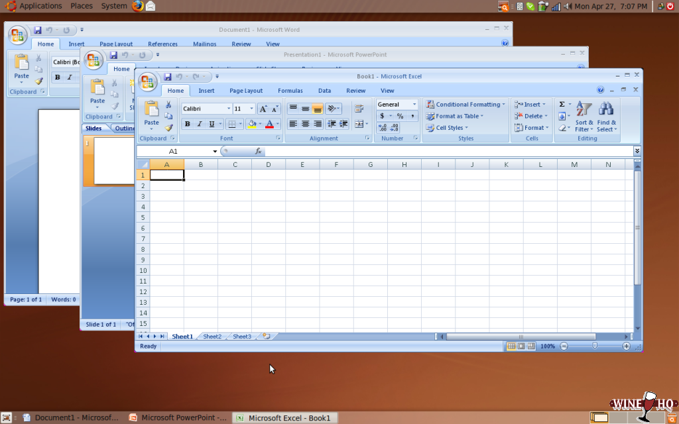Align text right in Excel Alignment group
This screenshot has width=679, height=424.
(318, 124)
